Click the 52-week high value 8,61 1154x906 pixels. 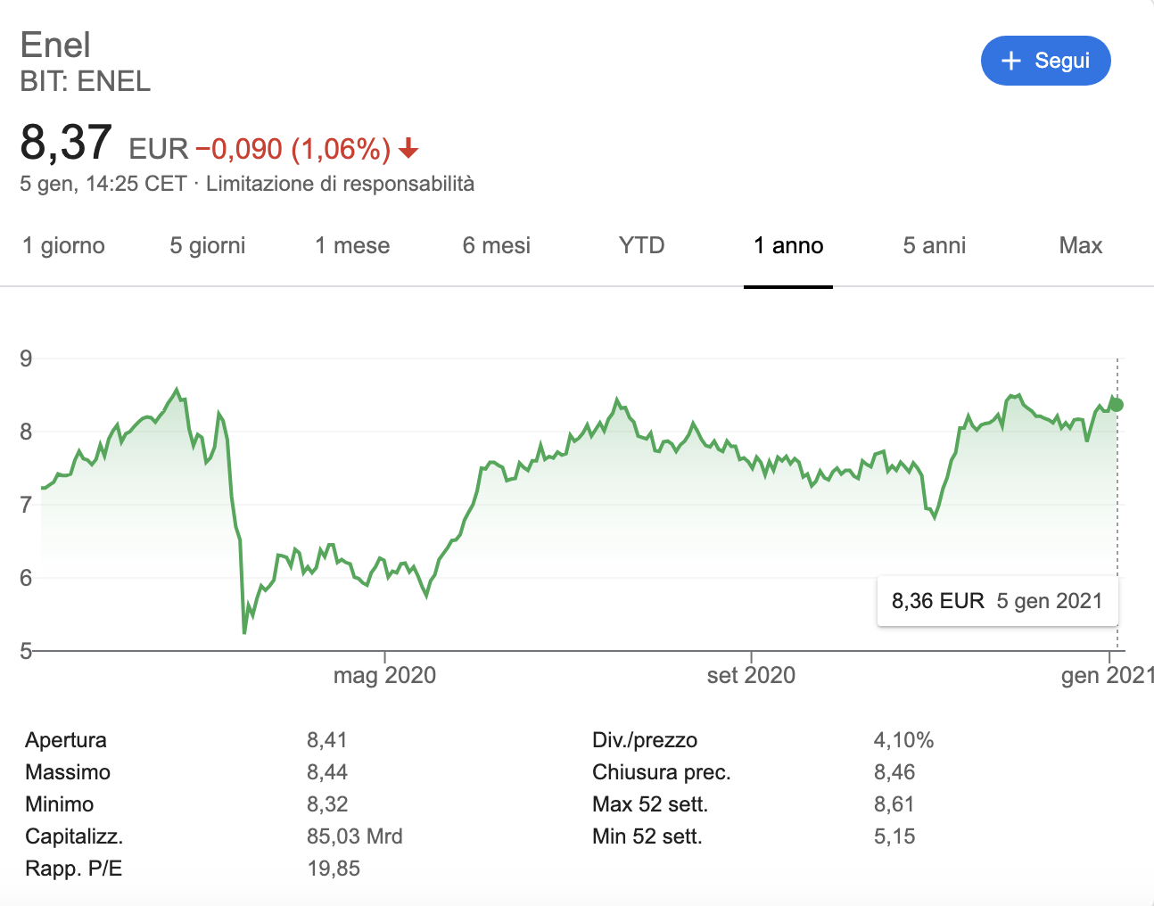point(894,804)
